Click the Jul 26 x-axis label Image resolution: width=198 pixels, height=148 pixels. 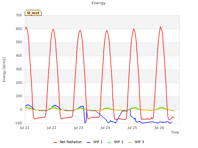pyautogui.click(x=159, y=128)
